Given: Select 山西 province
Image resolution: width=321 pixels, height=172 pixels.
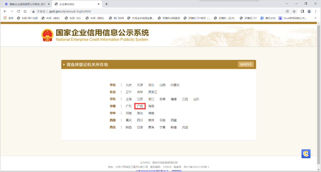Looking at the screenshot, I should pyautogui.click(x=162, y=85).
